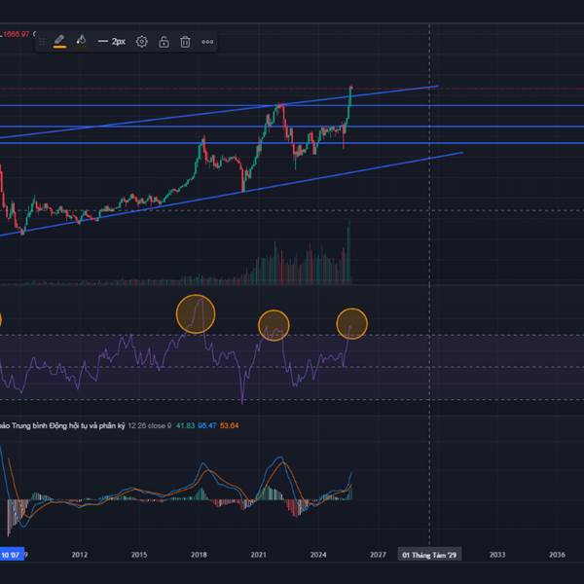Click the 2033 label on time axis
Image resolution: width=584 pixels, height=584 pixels.
click(x=496, y=555)
